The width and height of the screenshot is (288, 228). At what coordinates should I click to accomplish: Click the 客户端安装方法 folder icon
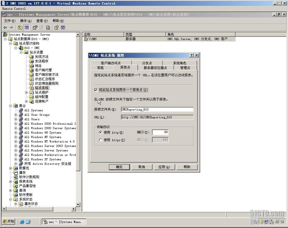tap(32, 75)
